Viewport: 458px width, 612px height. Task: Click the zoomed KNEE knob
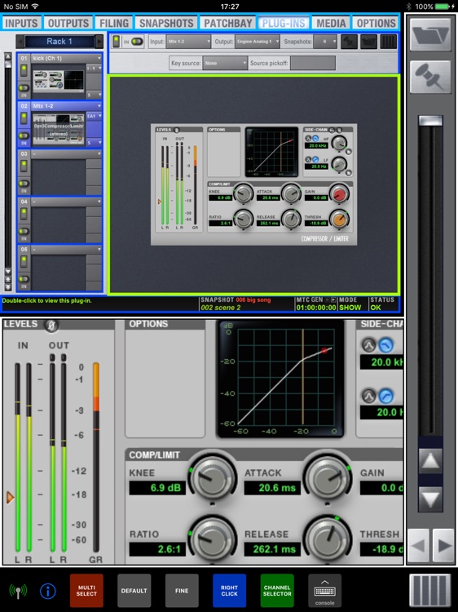pyautogui.click(x=213, y=479)
